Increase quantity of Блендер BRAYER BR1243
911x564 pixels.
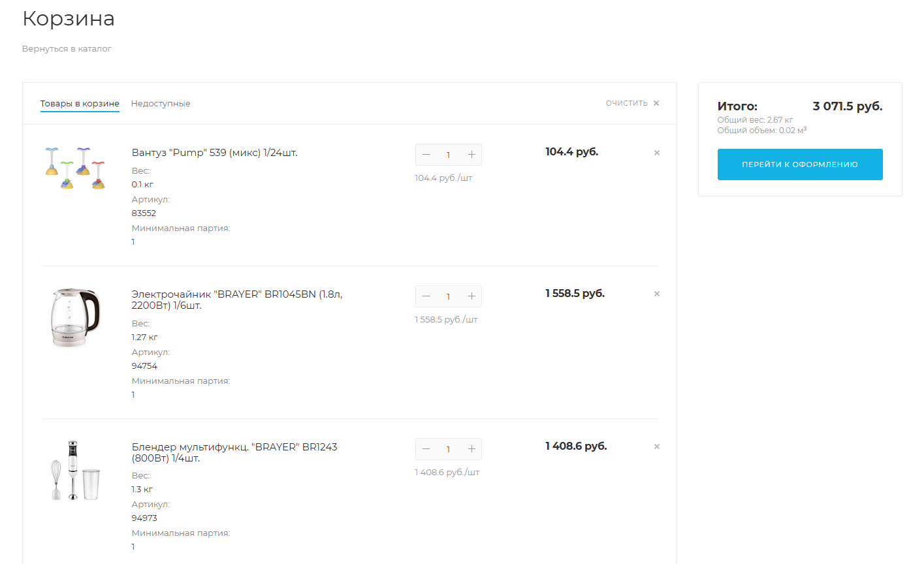pos(471,449)
